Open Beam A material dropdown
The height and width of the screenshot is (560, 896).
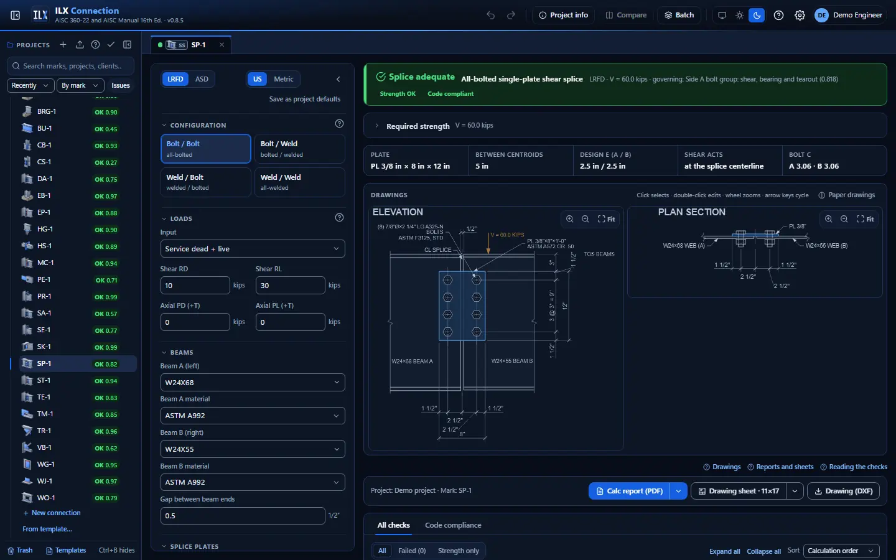point(253,416)
